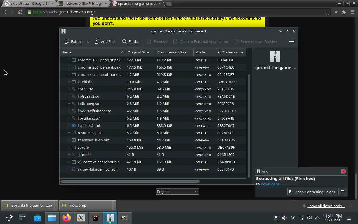Screen dimensions: 358x224
Task: Open Firefox from the taskbar
Action: 67,218
